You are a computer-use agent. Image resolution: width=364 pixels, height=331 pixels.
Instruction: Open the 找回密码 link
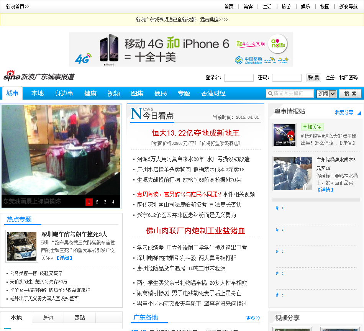click(x=348, y=77)
